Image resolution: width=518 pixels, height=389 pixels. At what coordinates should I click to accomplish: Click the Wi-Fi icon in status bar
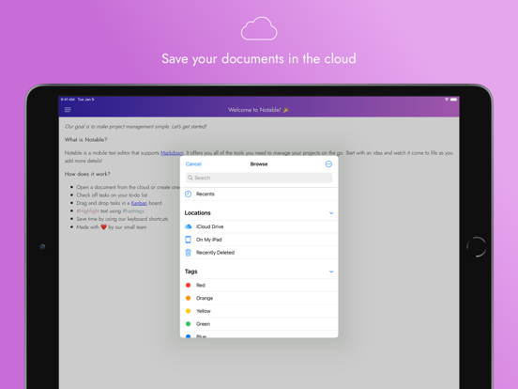tap(447, 100)
